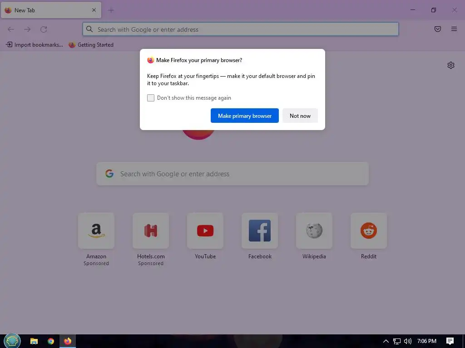
Task: Click Make primary browser button
Action: [x=245, y=116]
